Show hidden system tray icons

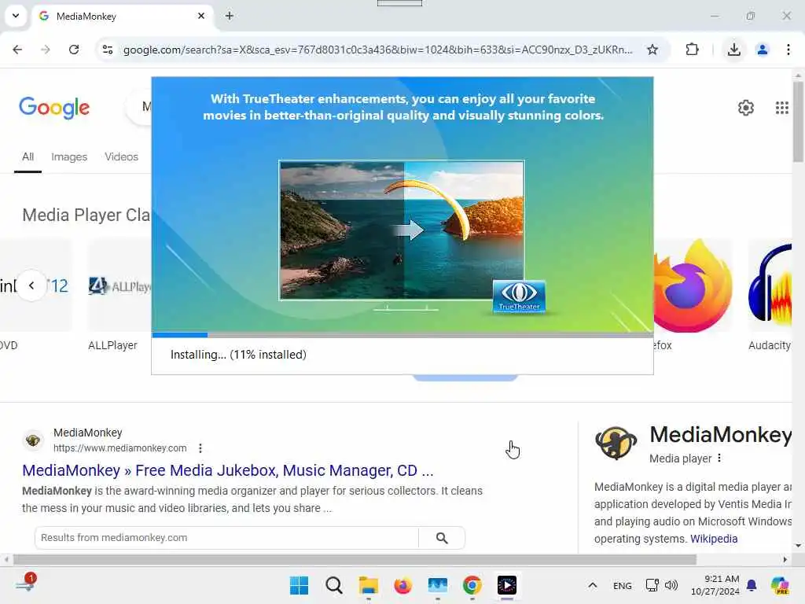(593, 585)
